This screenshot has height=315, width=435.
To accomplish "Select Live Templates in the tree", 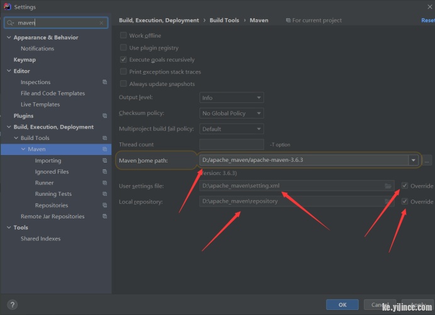I will tap(40, 104).
